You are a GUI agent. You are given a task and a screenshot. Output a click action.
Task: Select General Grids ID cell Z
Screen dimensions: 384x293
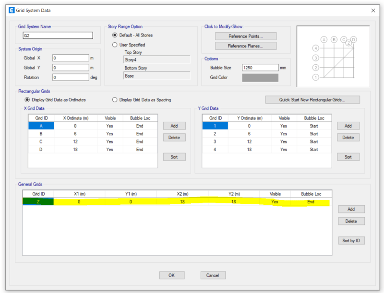click(38, 202)
